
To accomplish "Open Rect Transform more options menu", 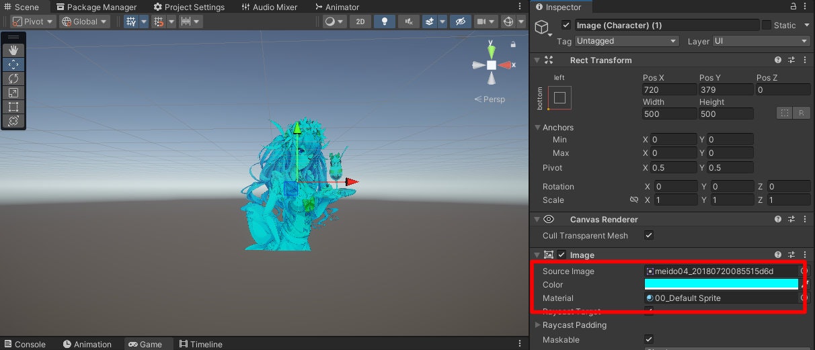I will coord(806,60).
